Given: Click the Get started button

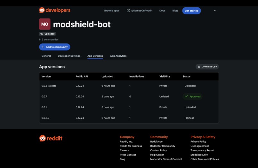Looking at the screenshot, I should coord(191,11).
